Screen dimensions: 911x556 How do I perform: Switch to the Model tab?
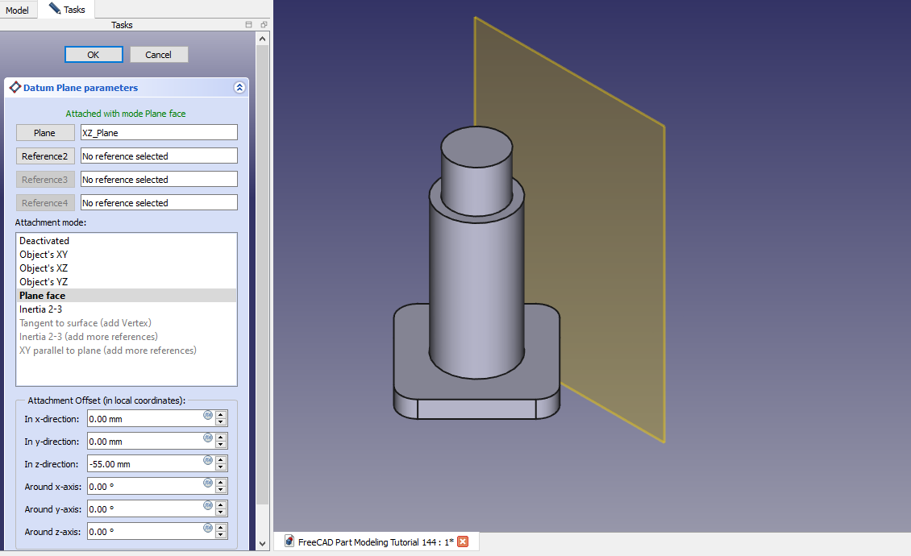(17, 10)
